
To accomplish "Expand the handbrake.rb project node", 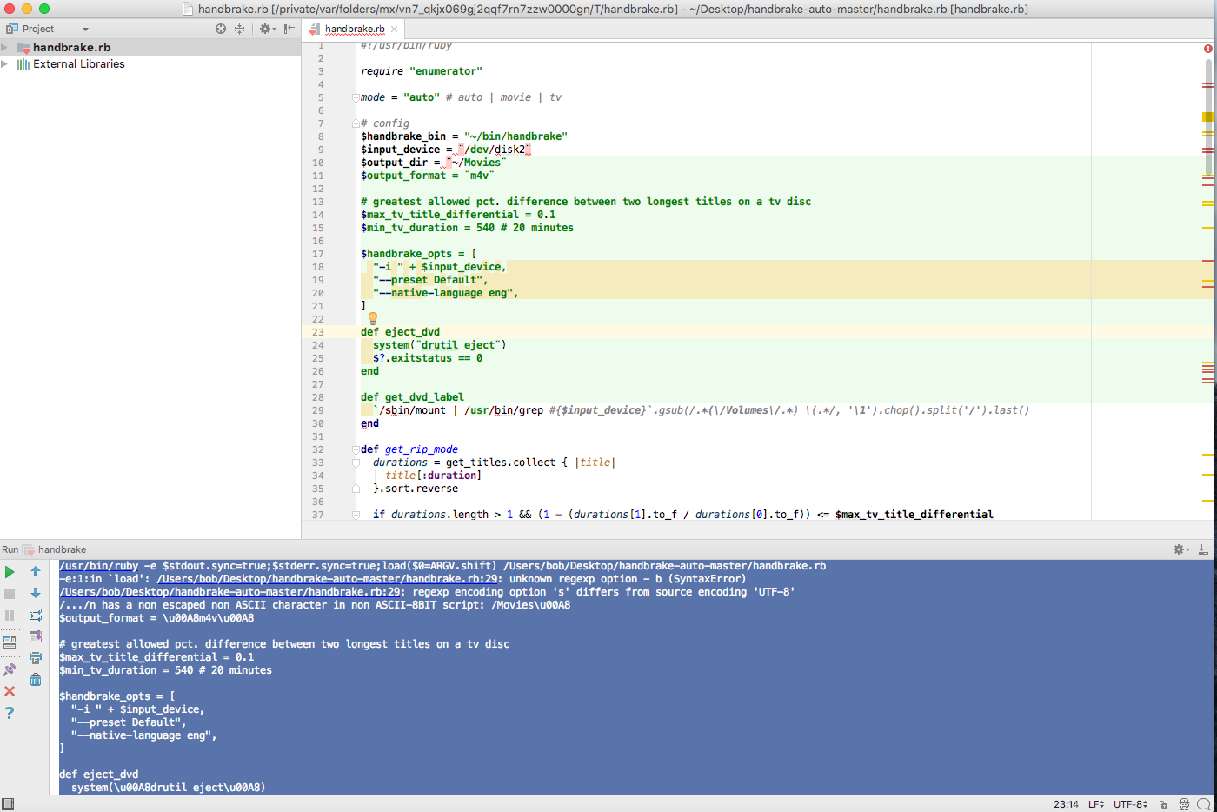I will tap(5, 47).
